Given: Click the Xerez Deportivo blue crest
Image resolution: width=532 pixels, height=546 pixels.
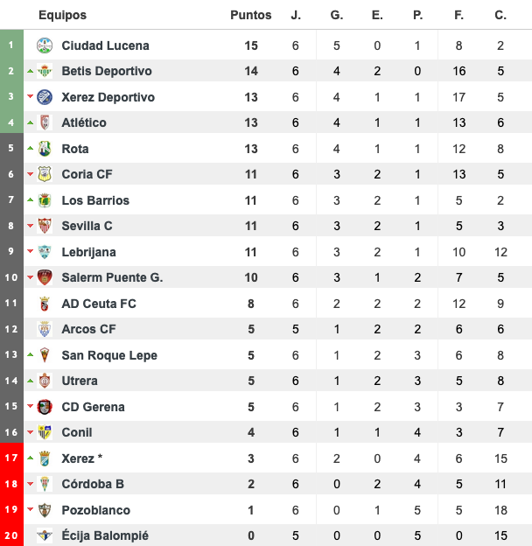Looking at the screenshot, I should [45, 97].
